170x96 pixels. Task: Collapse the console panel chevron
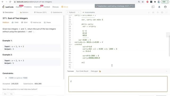[167, 71]
